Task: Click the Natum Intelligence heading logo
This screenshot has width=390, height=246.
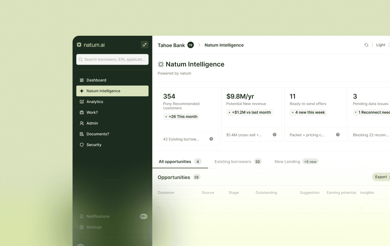Action: pyautogui.click(x=161, y=64)
